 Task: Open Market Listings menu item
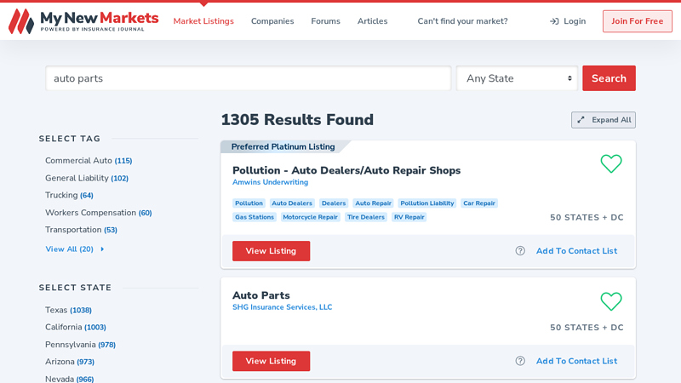(x=203, y=21)
